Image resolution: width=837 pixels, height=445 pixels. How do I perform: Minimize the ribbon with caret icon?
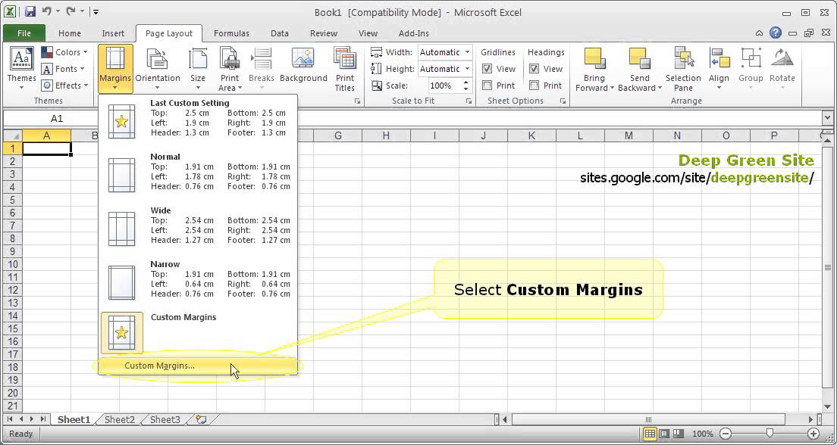coord(759,33)
